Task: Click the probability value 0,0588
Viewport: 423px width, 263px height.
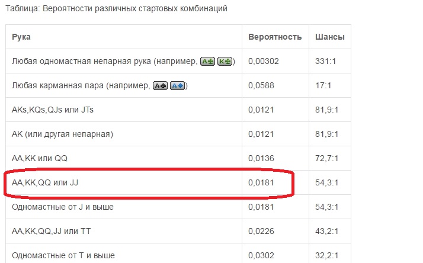Action: pyautogui.click(x=261, y=85)
